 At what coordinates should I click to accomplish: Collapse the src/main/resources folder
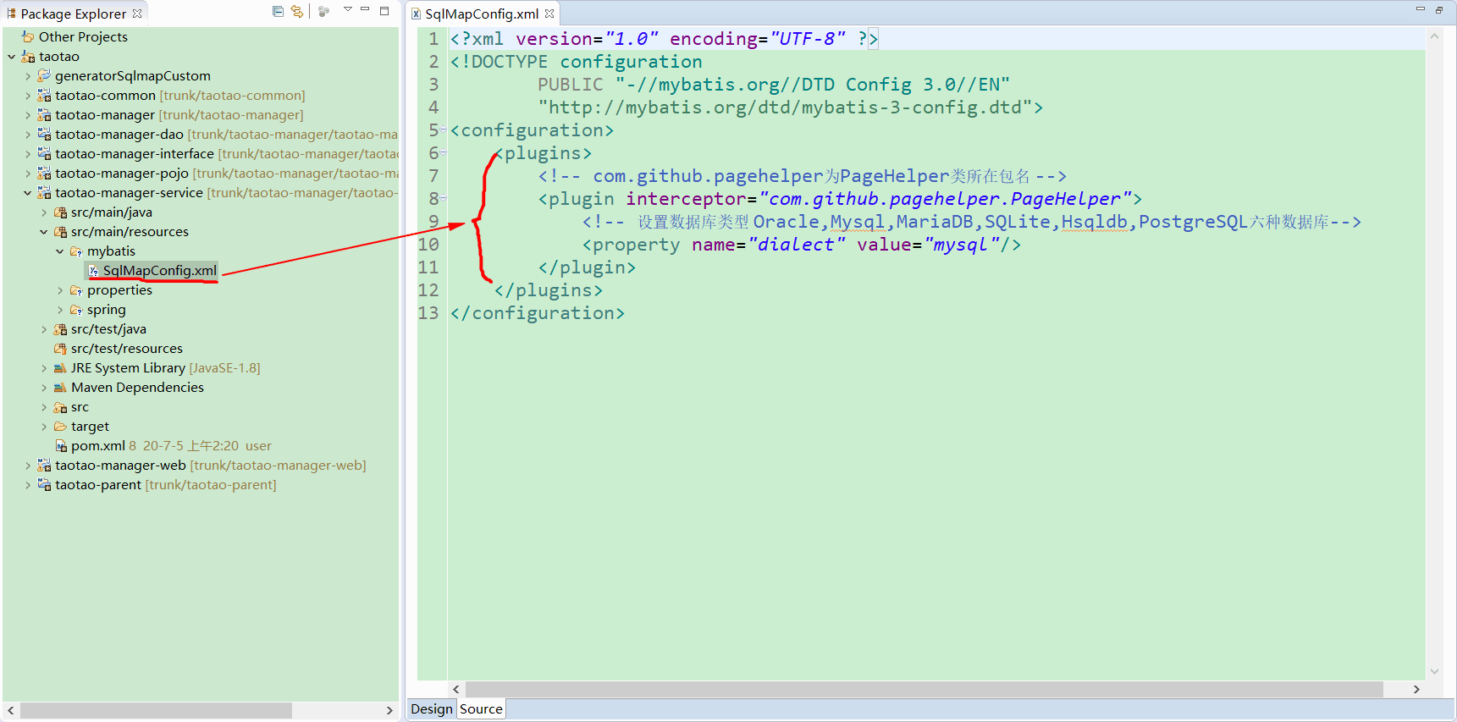(x=44, y=232)
